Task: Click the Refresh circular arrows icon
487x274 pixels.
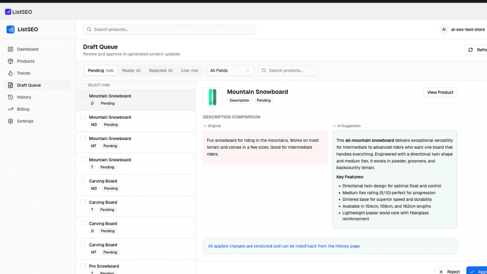Action: 471,50
